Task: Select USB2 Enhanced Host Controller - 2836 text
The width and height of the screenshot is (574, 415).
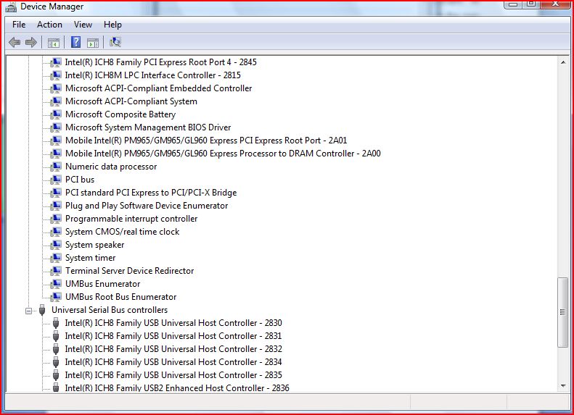Action: click(x=177, y=387)
